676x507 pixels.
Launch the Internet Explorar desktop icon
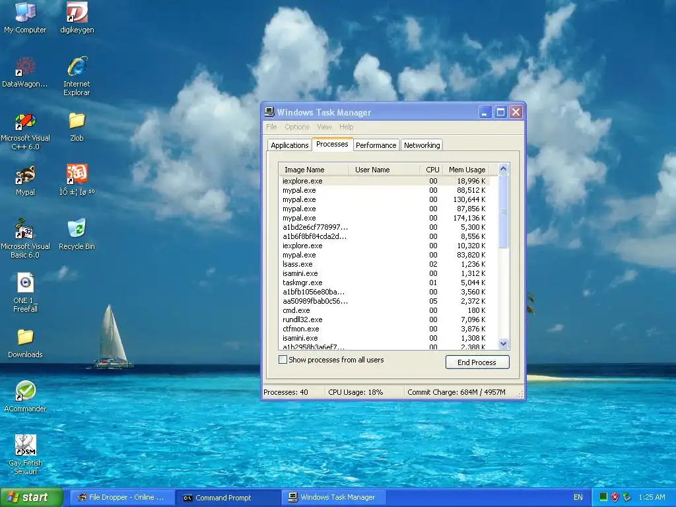click(77, 77)
